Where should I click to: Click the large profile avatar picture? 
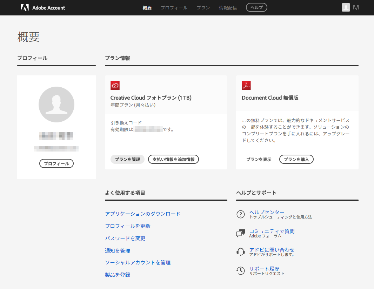tap(56, 105)
